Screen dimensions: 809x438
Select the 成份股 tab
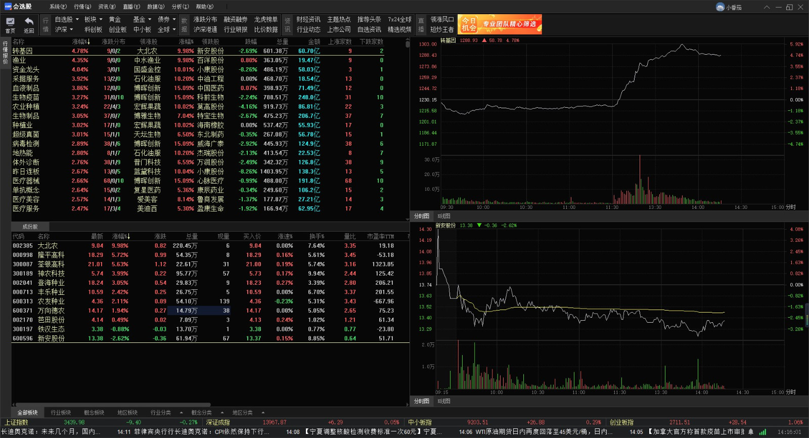click(30, 227)
